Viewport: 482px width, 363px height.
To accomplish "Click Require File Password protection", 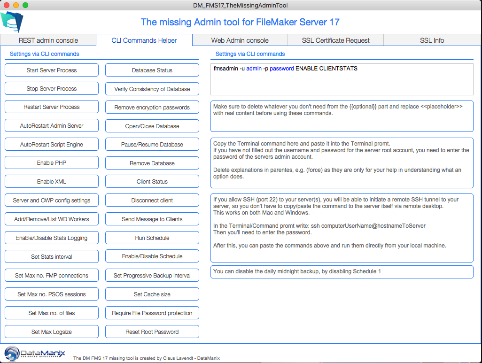I will 152,313.
